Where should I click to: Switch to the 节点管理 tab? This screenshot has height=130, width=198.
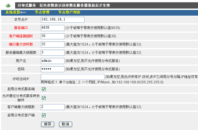click(x=42, y=12)
